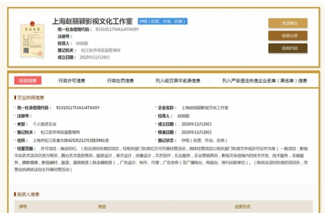This screenshot has height=213, width=325.
Task: Open the 列入严重违法失信企业名单 tab
Action: 264,81
